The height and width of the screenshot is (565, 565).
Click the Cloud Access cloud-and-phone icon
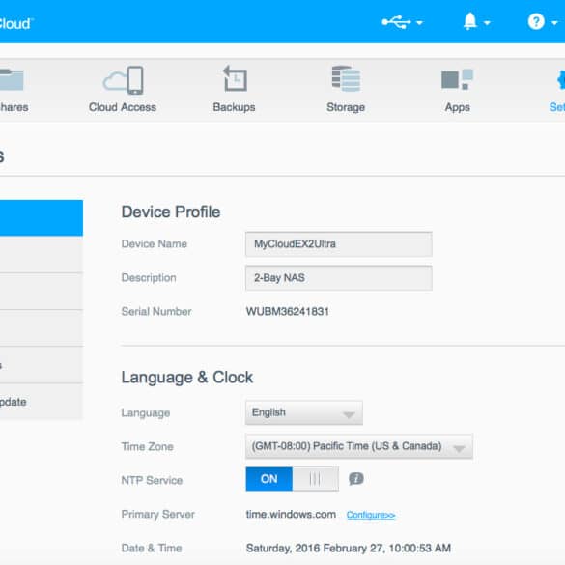[124, 80]
